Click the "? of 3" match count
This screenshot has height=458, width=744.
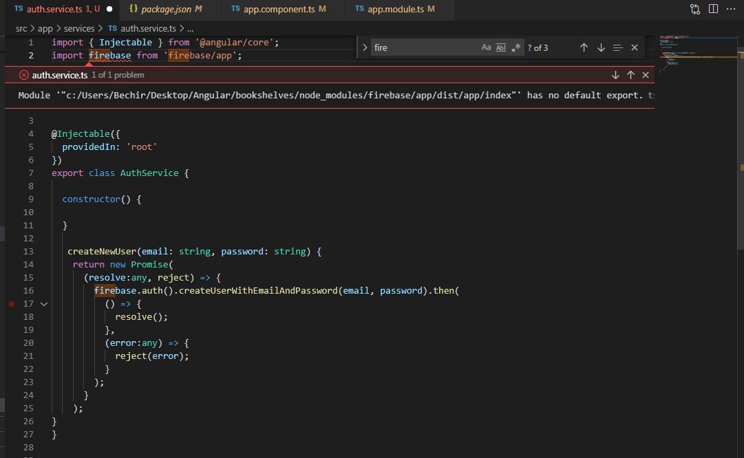(x=538, y=47)
